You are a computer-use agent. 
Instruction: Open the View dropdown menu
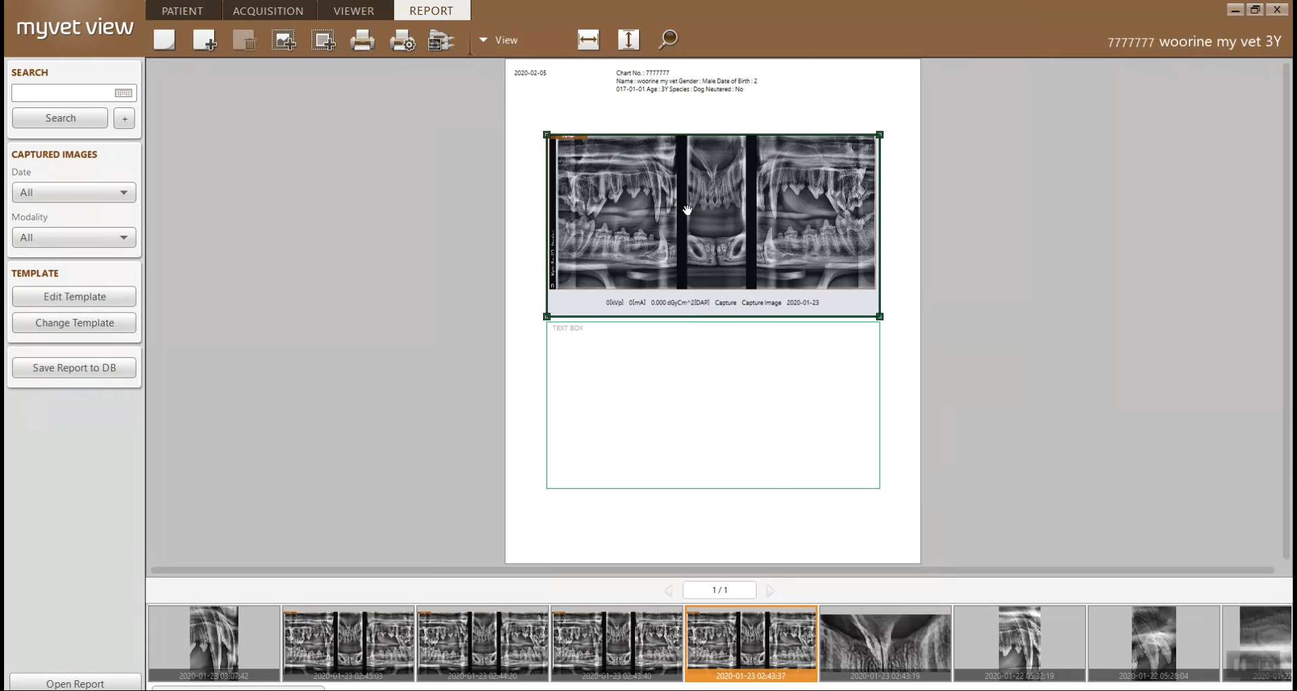pyautogui.click(x=499, y=41)
